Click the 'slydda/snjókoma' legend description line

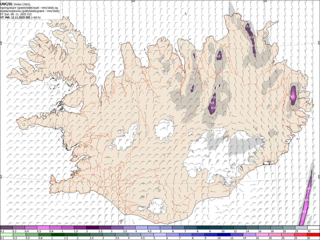point(30,11)
